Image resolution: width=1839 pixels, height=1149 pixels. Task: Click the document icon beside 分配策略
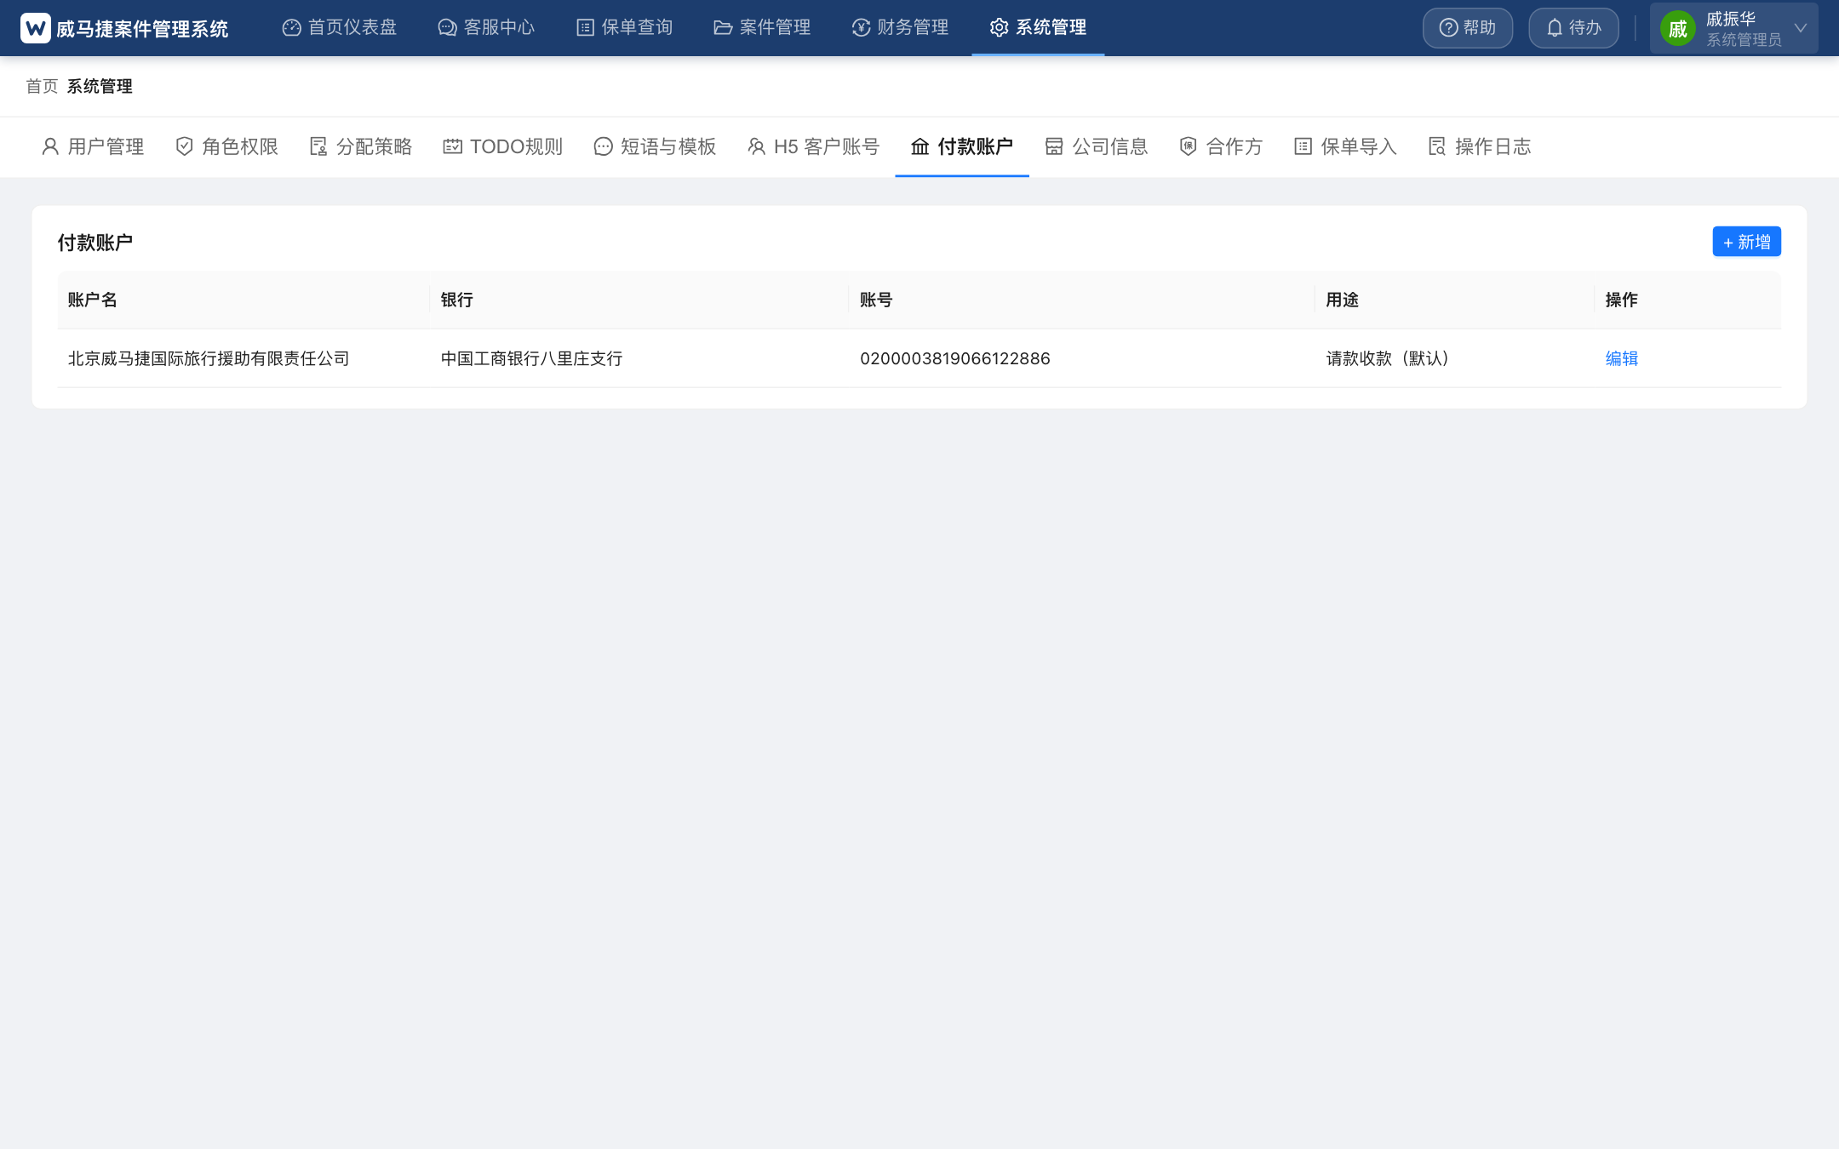click(x=318, y=146)
